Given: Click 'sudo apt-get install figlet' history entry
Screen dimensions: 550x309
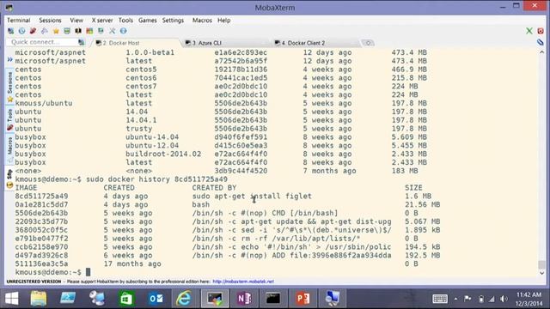Looking at the screenshot, I should 252,197.
